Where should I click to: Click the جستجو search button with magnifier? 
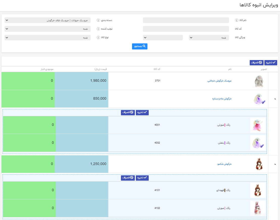click(x=140, y=46)
